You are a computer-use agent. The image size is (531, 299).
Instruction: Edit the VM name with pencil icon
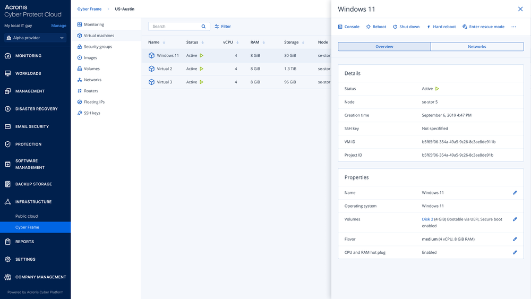(515, 193)
